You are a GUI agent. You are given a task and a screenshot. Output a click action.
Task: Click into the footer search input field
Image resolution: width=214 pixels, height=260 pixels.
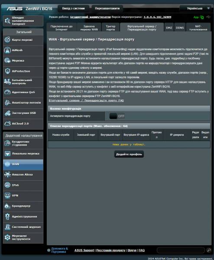pyautogui.click(x=181, y=250)
